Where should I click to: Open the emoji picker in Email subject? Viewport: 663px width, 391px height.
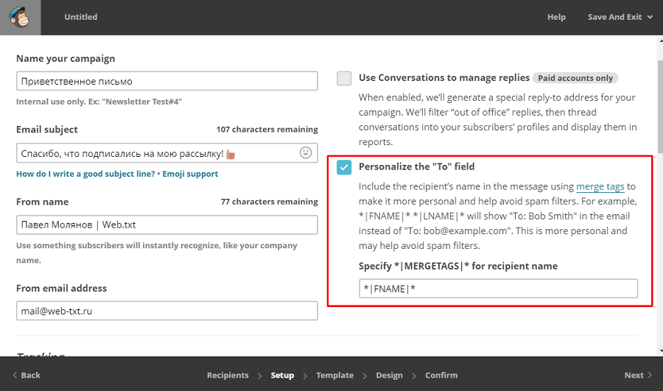tap(306, 152)
